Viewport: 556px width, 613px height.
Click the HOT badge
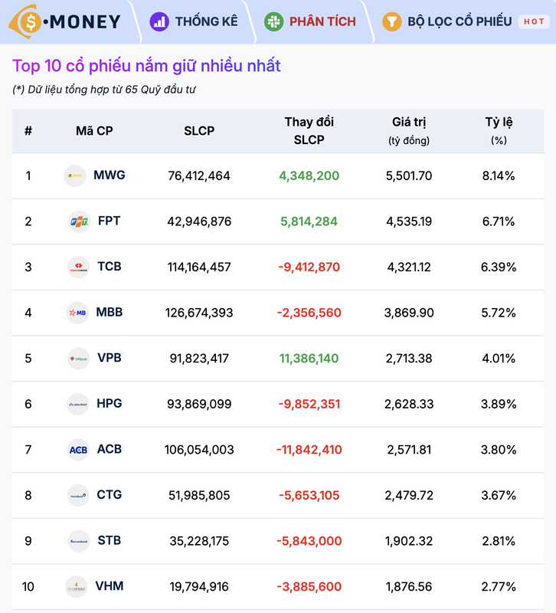pyautogui.click(x=534, y=21)
